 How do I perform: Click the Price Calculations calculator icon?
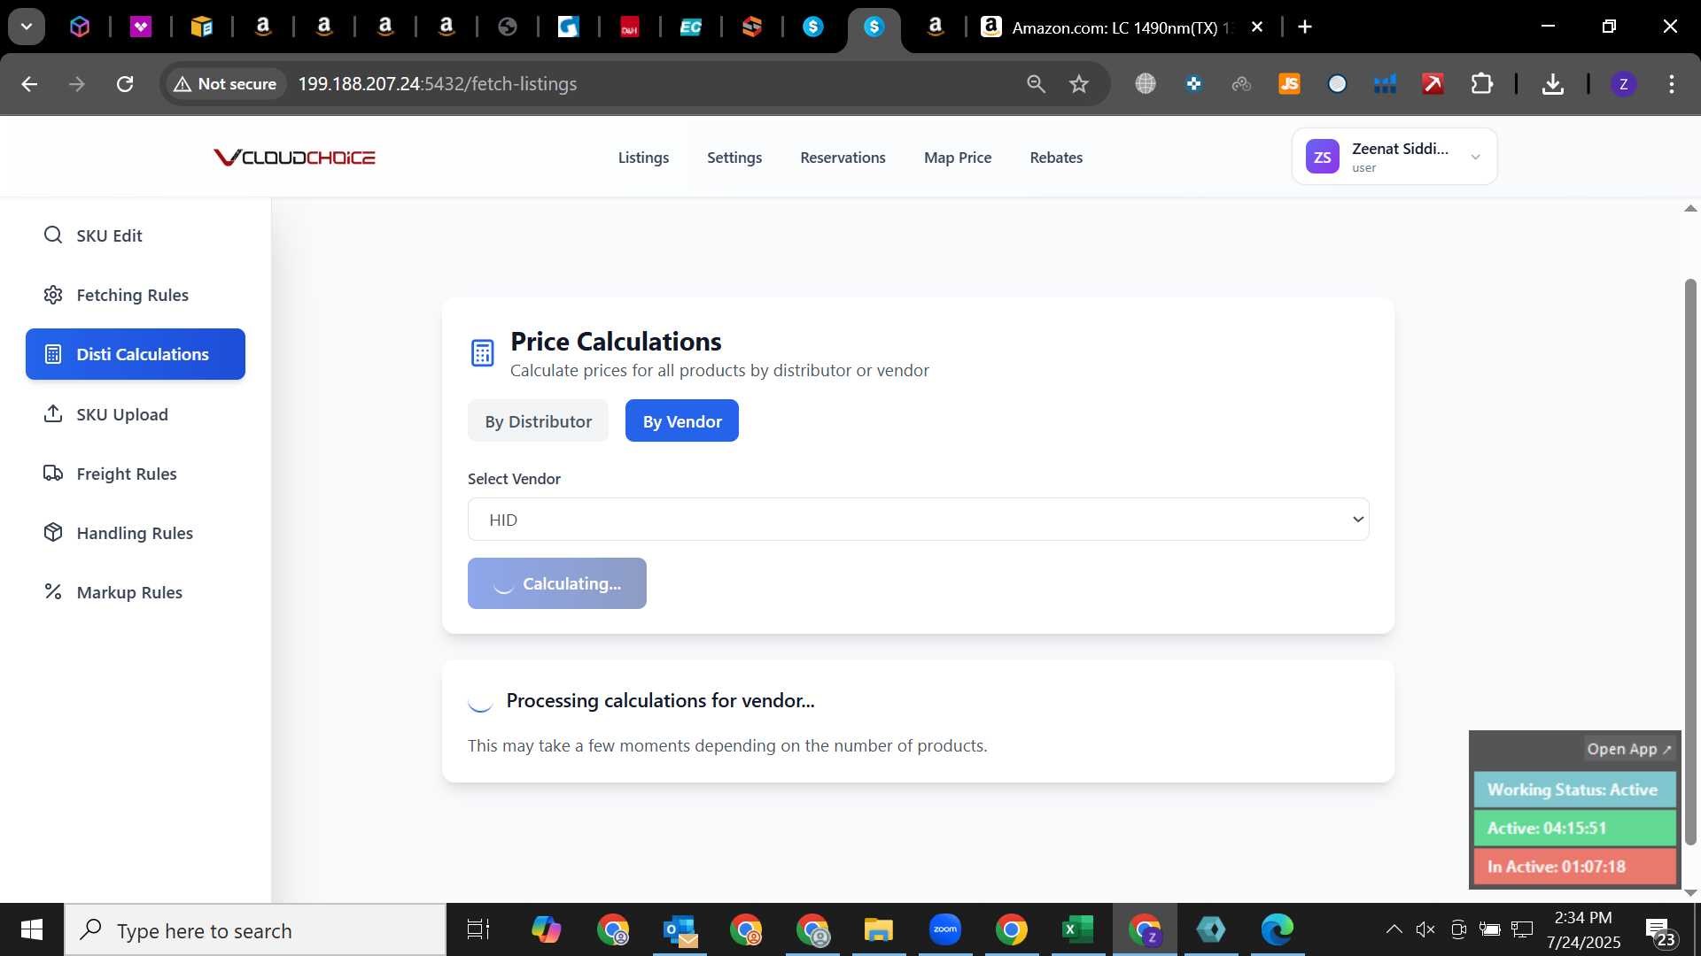click(x=482, y=353)
